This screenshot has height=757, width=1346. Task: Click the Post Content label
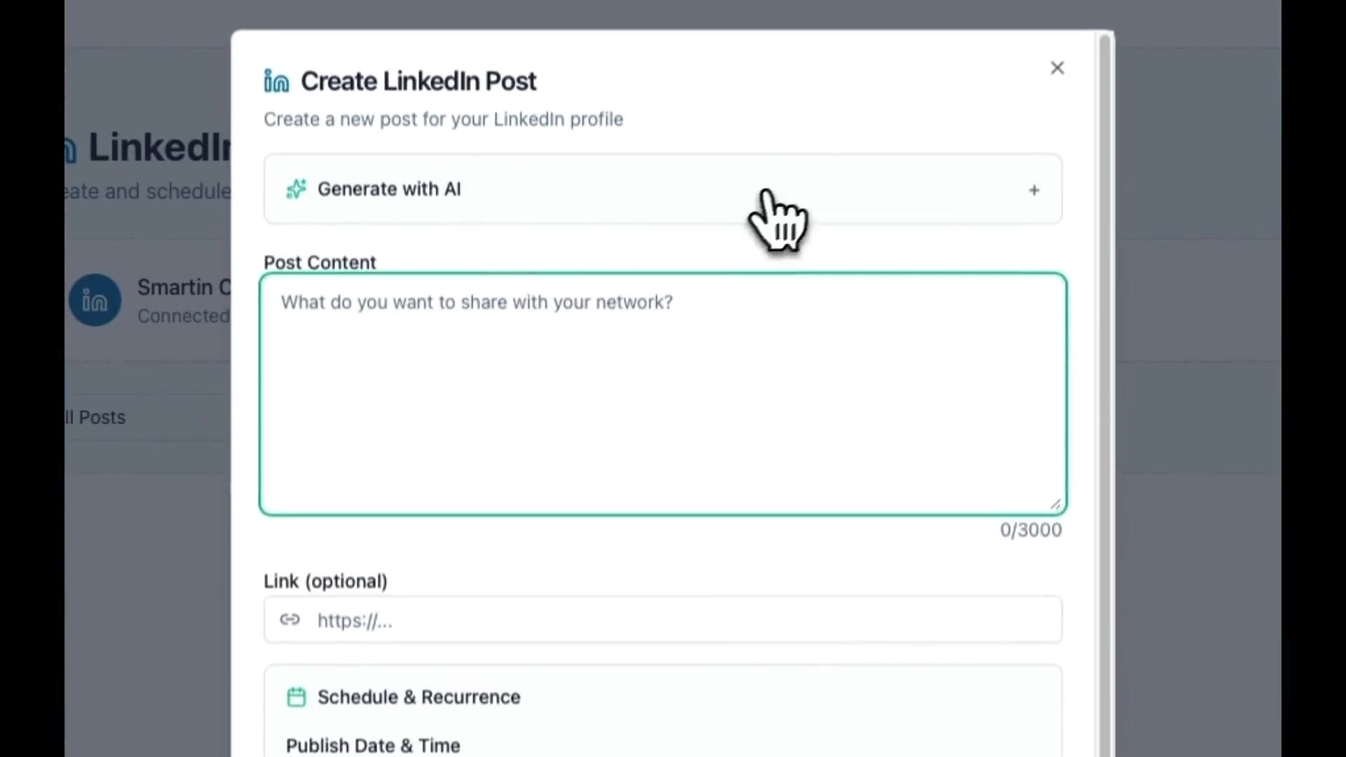tap(320, 263)
